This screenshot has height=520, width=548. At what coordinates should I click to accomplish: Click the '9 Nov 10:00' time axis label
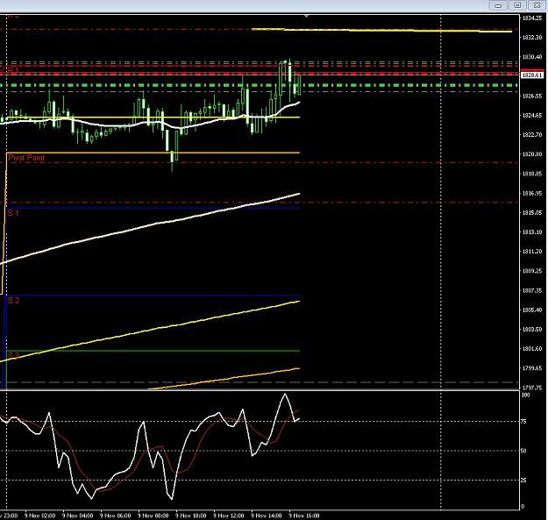191,516
